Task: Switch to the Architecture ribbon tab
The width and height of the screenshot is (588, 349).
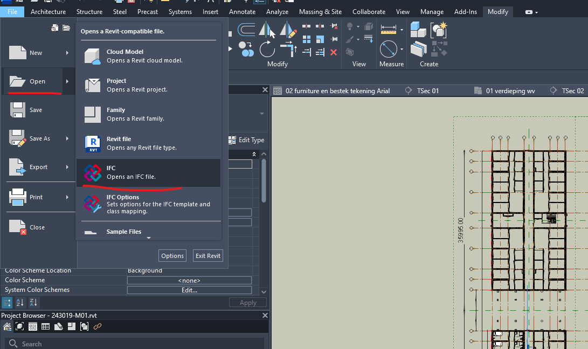Action: click(x=48, y=11)
